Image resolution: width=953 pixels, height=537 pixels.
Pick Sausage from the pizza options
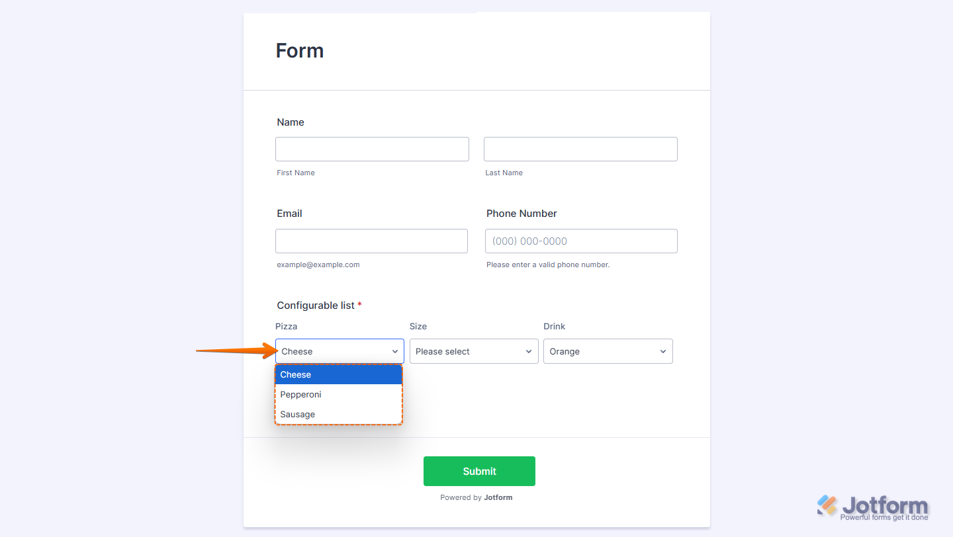coord(338,415)
